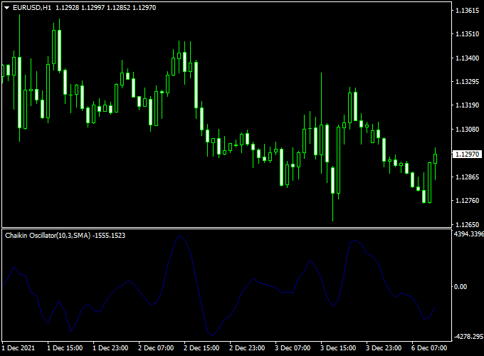Viewport: 484px width, 356px height.
Task: Click the 1.12865 price scale label
Action: [468, 177]
